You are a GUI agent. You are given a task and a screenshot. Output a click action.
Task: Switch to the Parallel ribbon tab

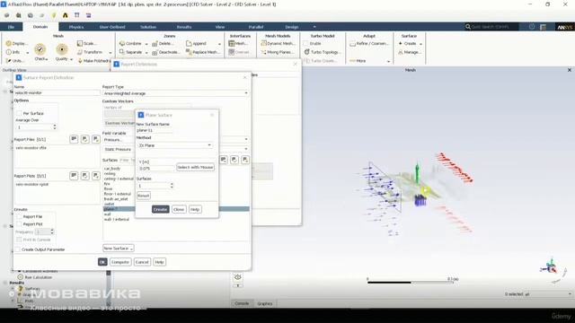coord(256,27)
